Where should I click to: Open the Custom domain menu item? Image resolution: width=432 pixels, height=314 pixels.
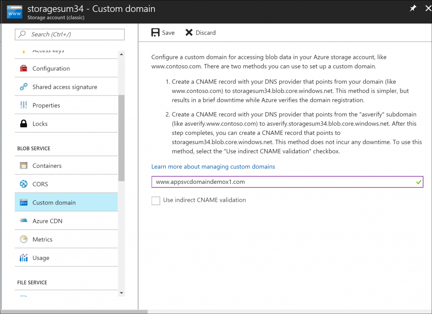(x=54, y=203)
